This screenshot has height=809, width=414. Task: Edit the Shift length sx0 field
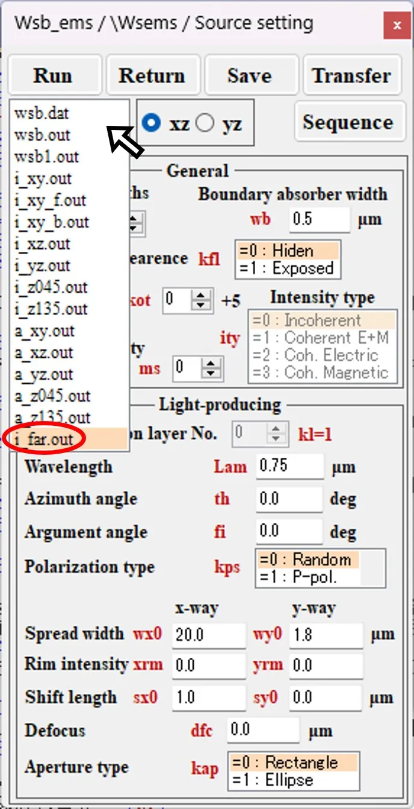[209, 698]
